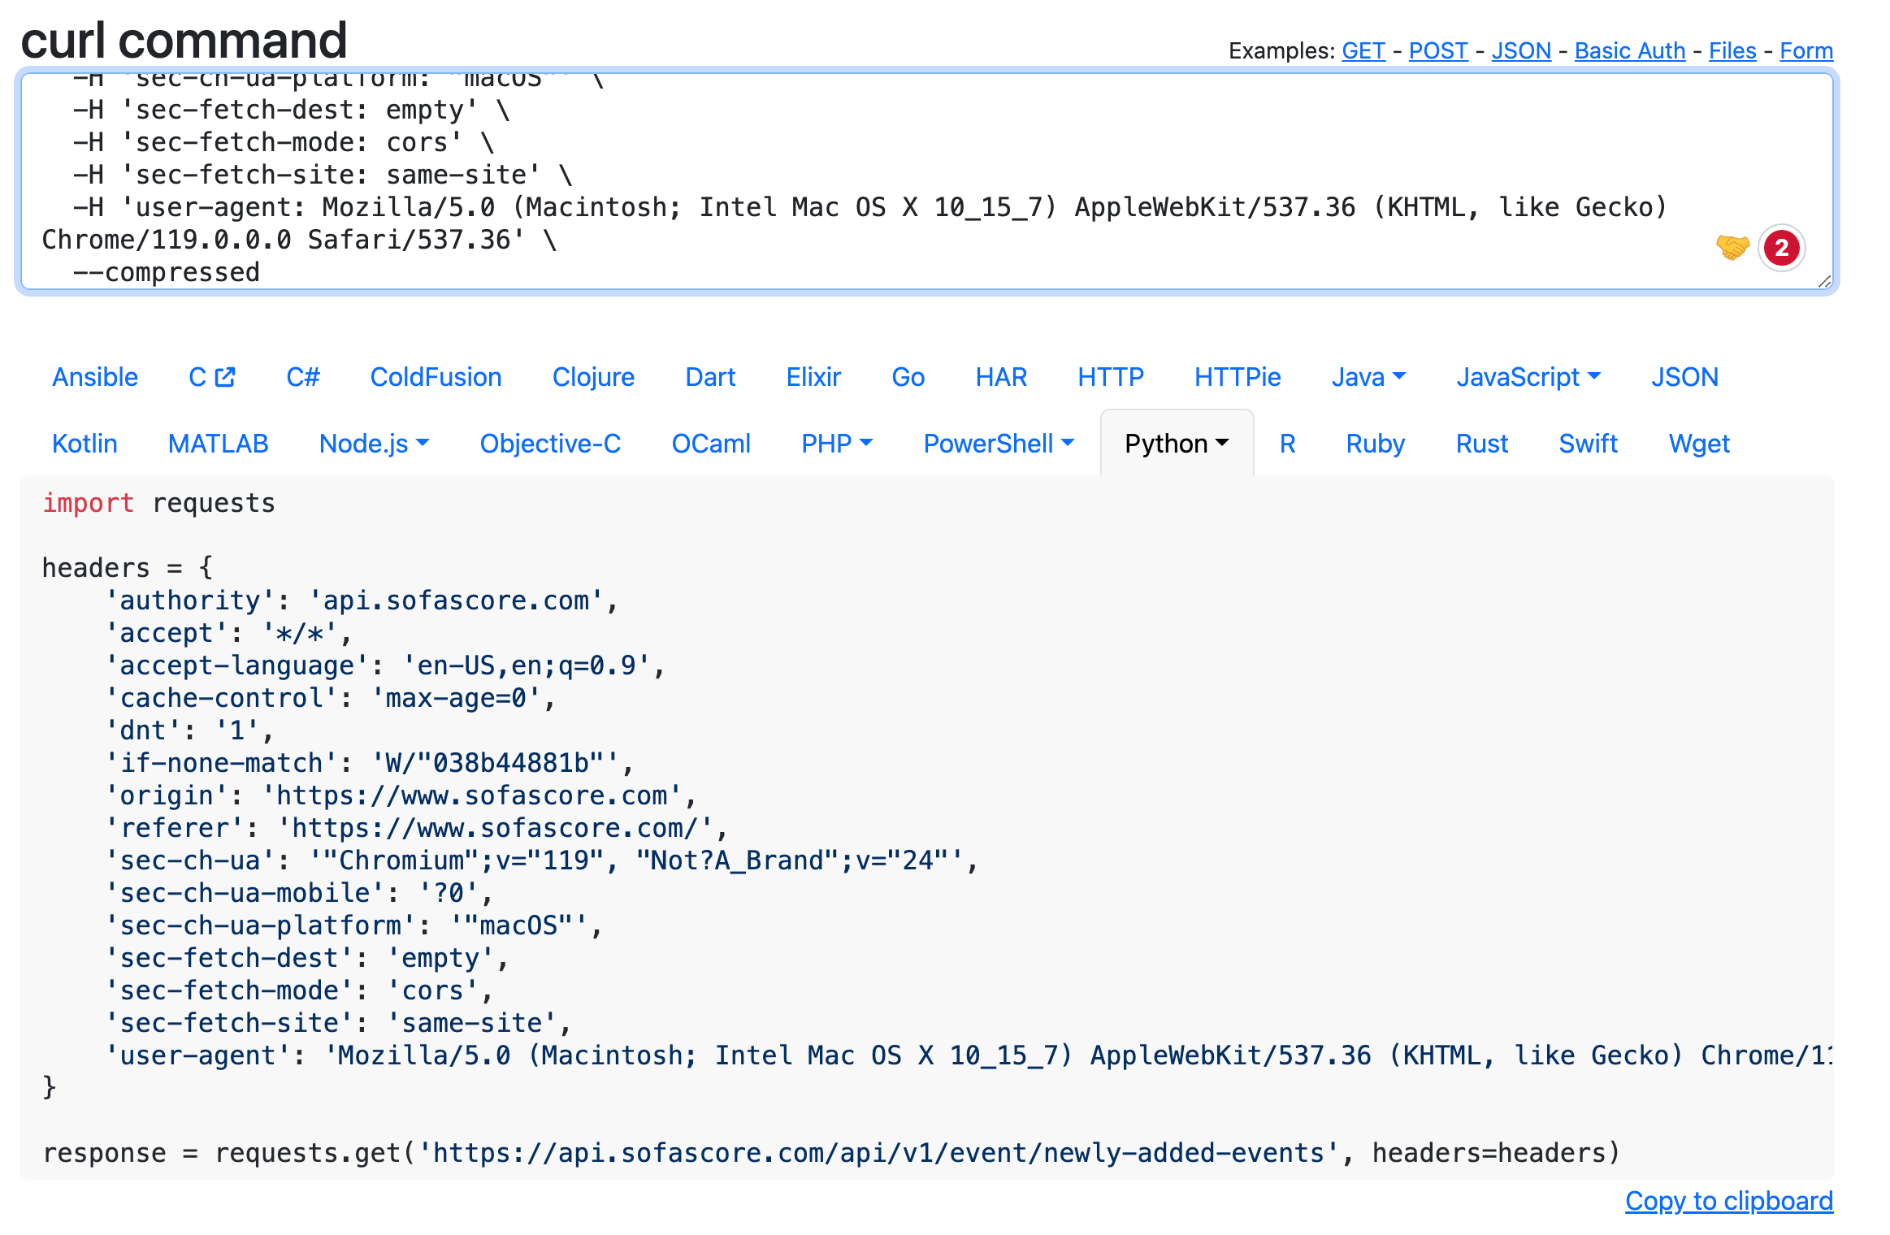Select the Rust converter

pos(1480,444)
